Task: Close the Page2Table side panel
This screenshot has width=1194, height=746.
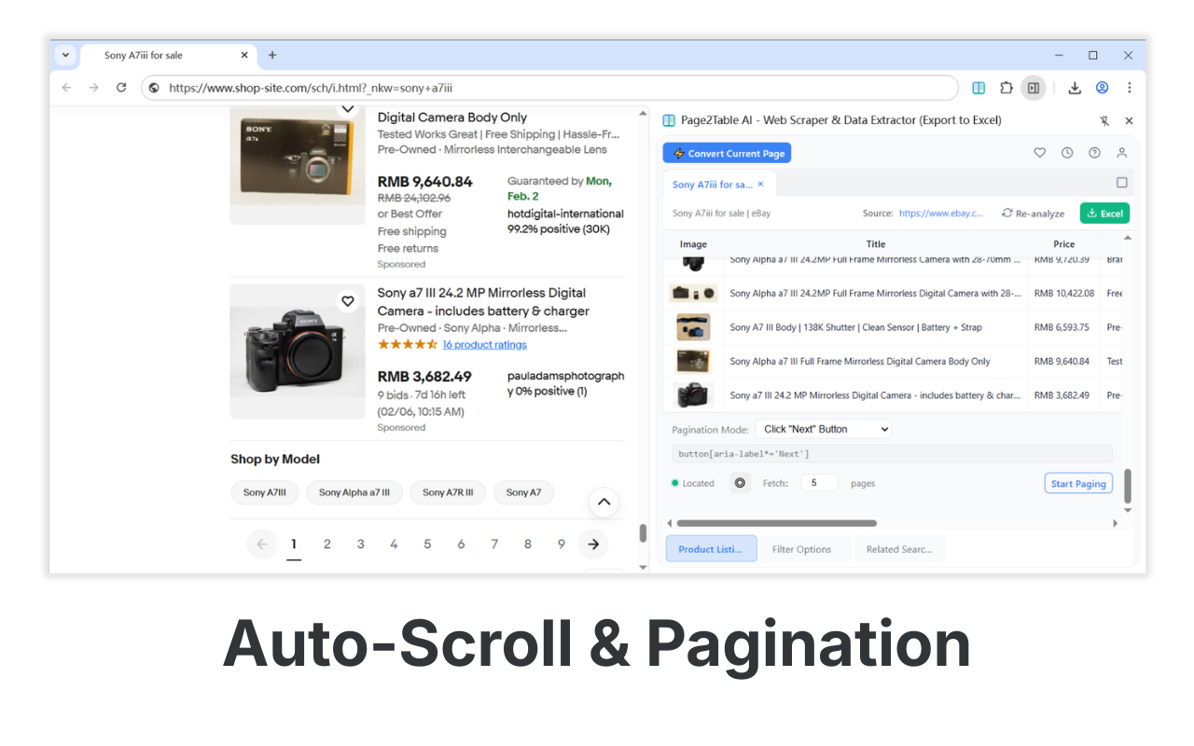Action: 1129,120
